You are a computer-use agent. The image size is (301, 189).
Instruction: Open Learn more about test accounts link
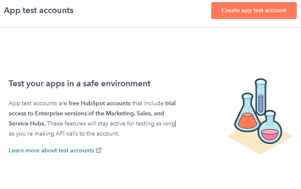(x=51, y=150)
